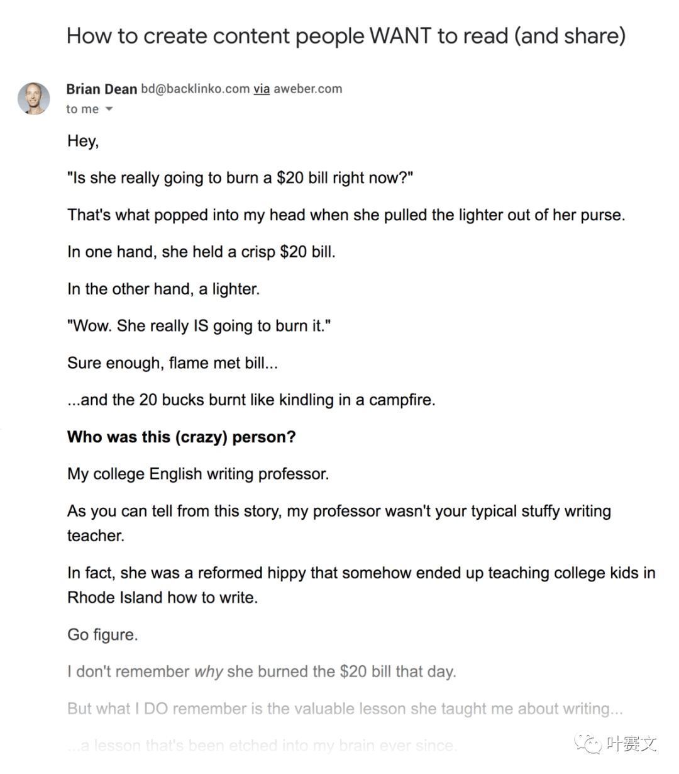The height and width of the screenshot is (774, 679).
Task: Click the aweber.com sender domain
Action: pyautogui.click(x=308, y=89)
